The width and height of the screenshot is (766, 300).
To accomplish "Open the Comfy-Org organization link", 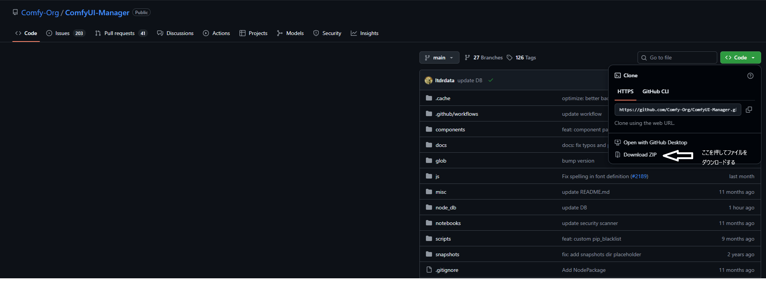I will tap(40, 13).
